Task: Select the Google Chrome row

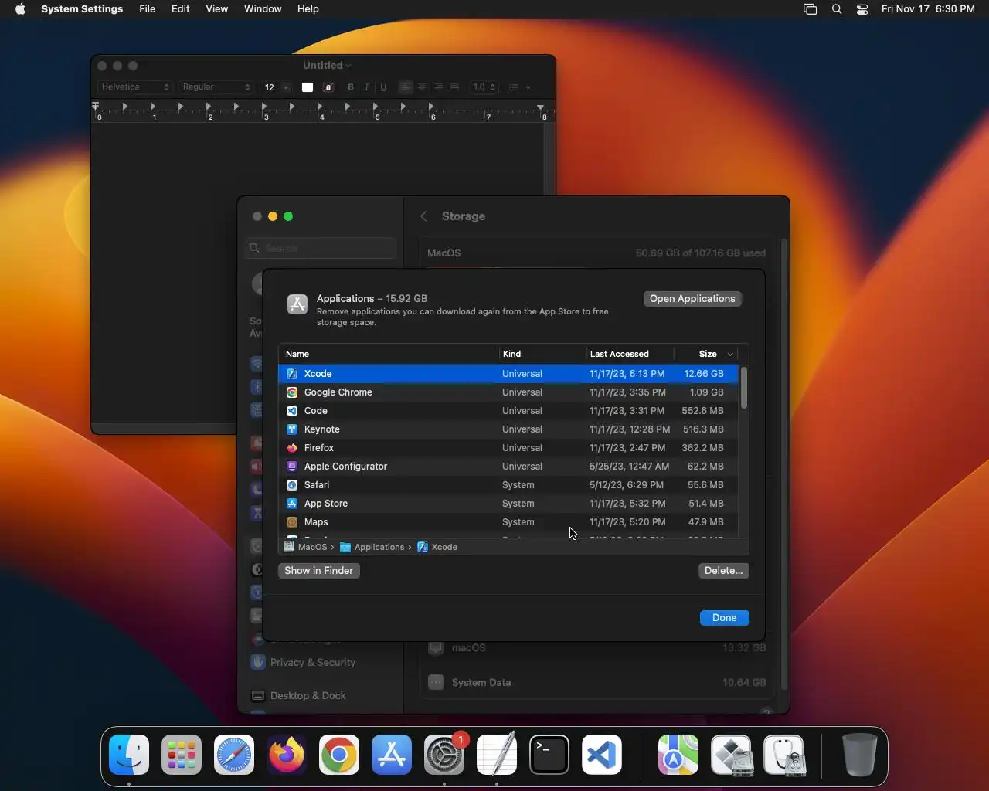Action: [508, 392]
